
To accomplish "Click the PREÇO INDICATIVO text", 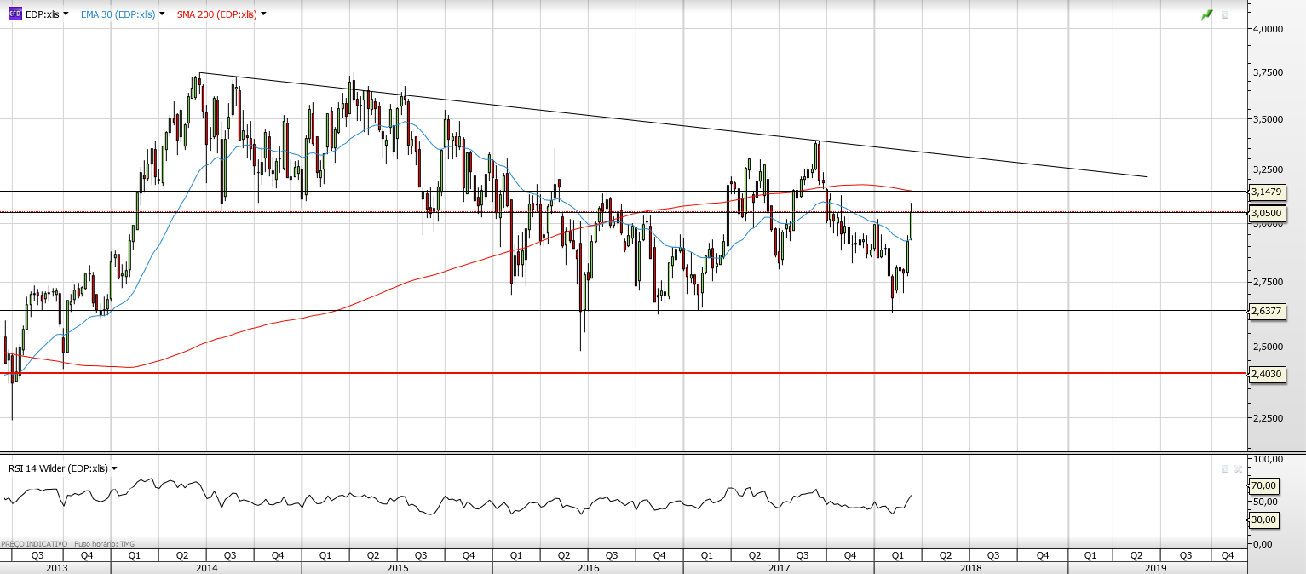I will click(34, 543).
